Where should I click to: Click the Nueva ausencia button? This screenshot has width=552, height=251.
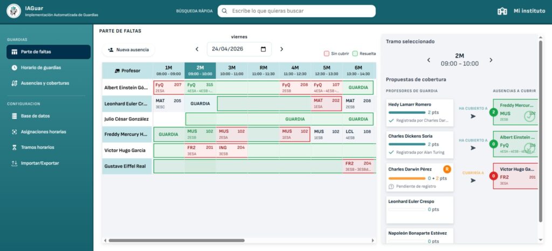[x=128, y=50]
